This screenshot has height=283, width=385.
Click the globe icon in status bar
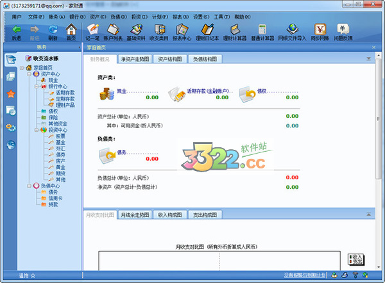click(365, 275)
